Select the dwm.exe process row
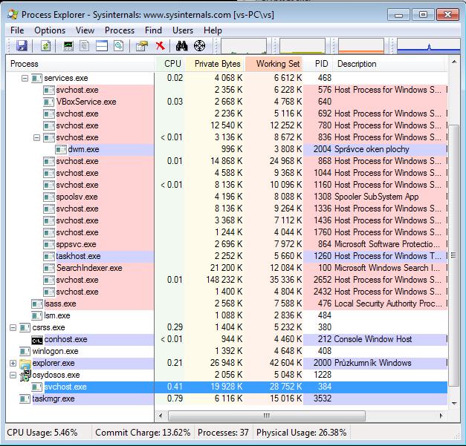 tap(227, 149)
